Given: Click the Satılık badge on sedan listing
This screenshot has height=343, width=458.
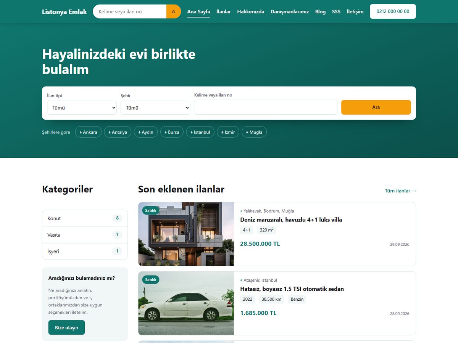Looking at the screenshot, I should pos(151,280).
